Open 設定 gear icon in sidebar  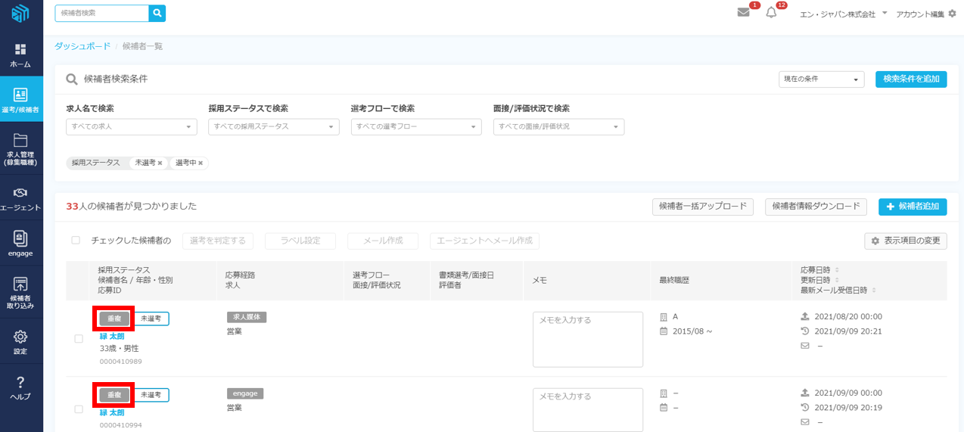click(21, 341)
